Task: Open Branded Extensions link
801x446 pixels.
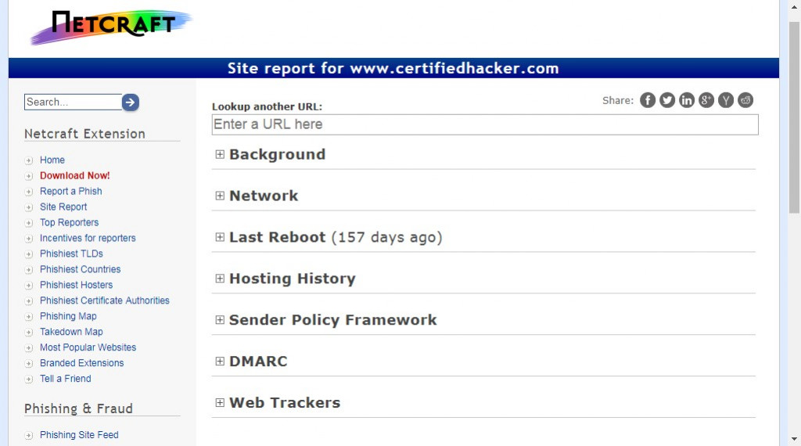Action: pos(81,363)
